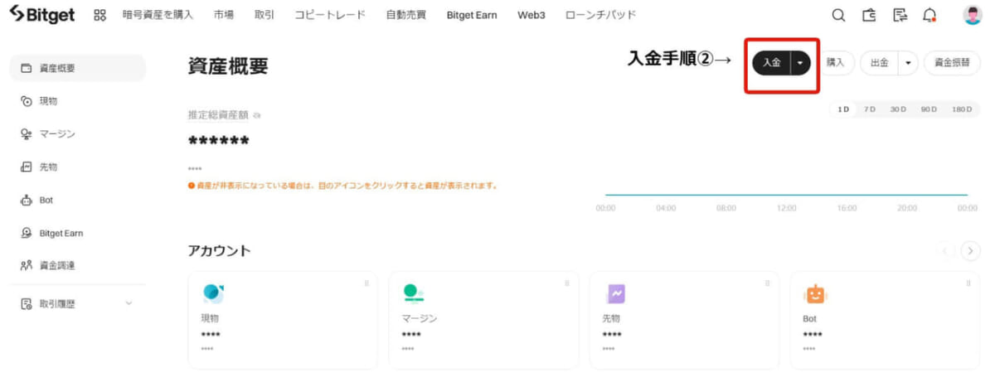This screenshot has width=995, height=392.
Task: Select 現物 in the sidebar
Action: (77, 101)
